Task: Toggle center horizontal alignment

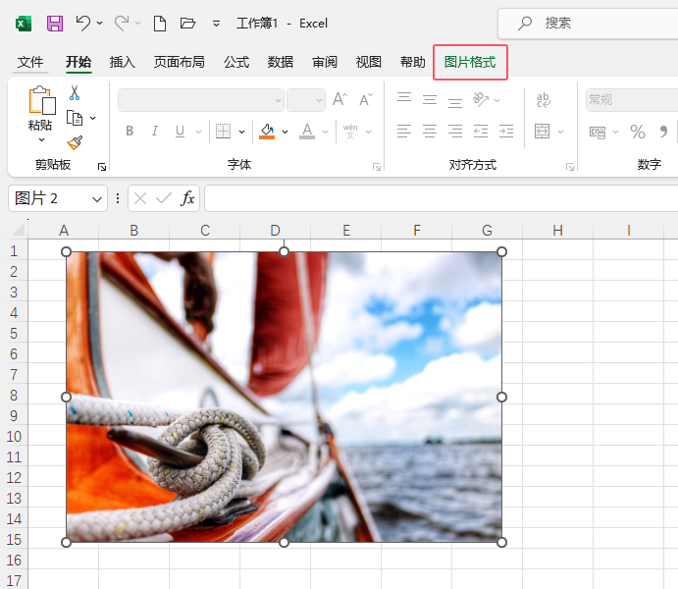Action: tap(430, 131)
